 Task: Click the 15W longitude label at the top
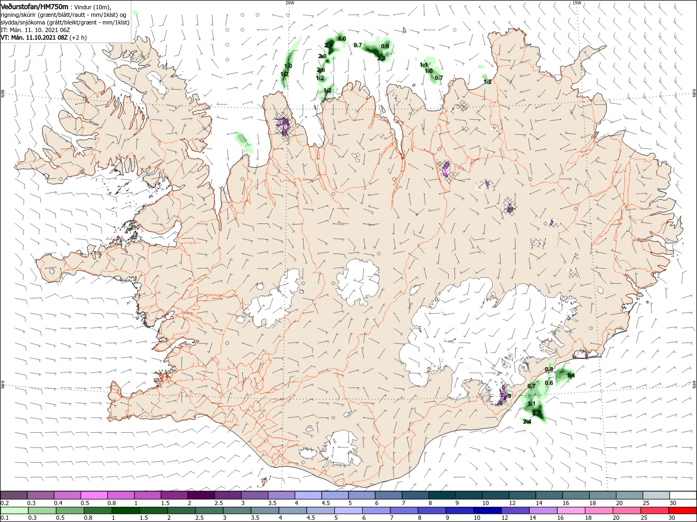tap(577, 3)
